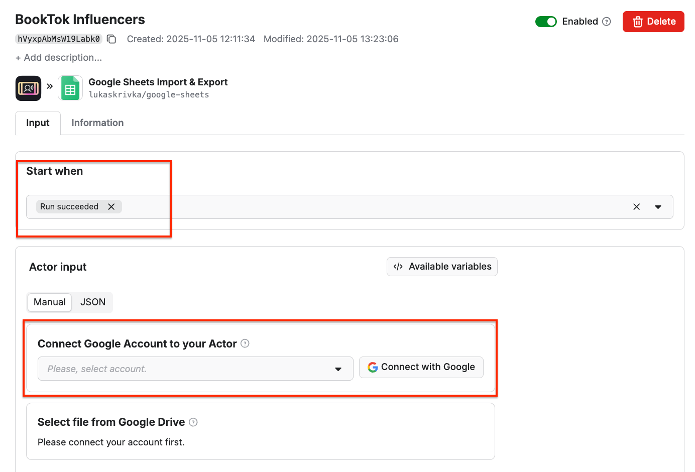Screen dimensions: 695x472
Task: Click the code icon in Available variables
Action: click(x=398, y=267)
